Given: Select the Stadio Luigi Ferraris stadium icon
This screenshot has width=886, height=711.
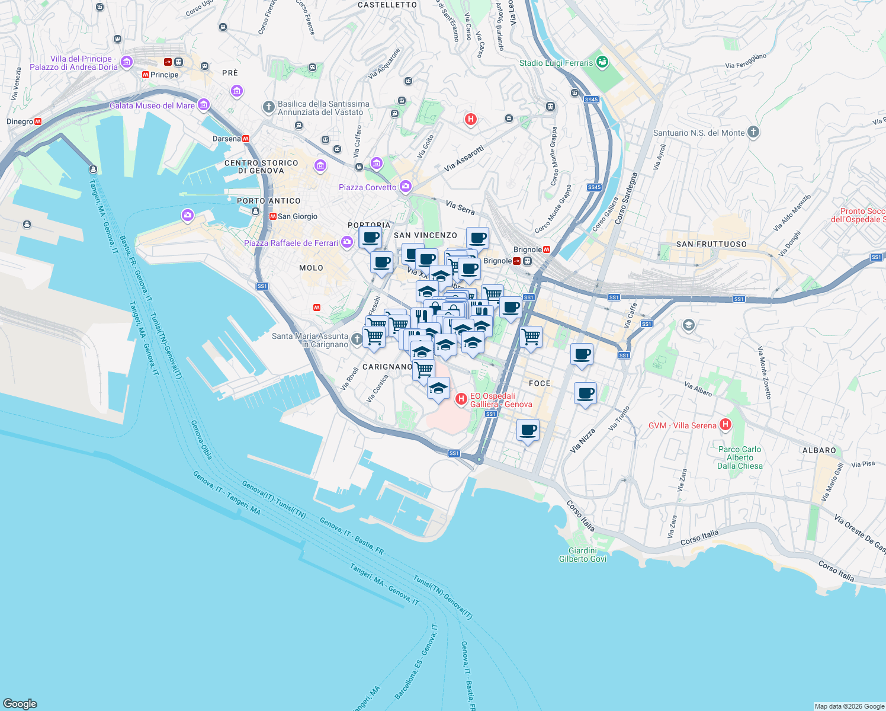Looking at the screenshot, I should (x=602, y=61).
